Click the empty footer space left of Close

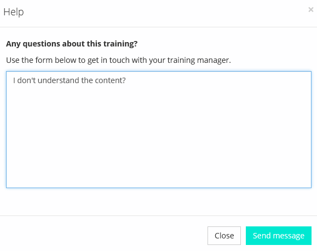click(103, 236)
